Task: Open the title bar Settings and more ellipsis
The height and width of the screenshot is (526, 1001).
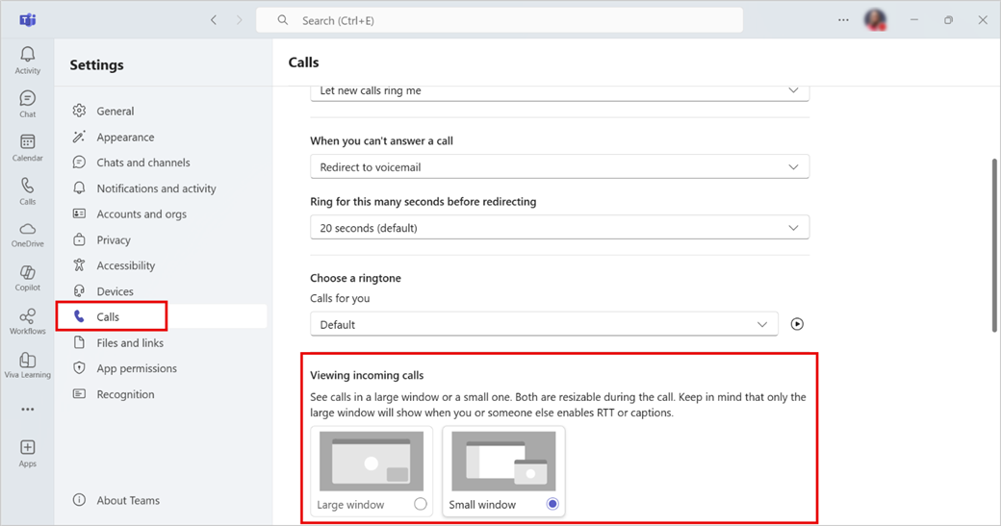Action: [843, 20]
